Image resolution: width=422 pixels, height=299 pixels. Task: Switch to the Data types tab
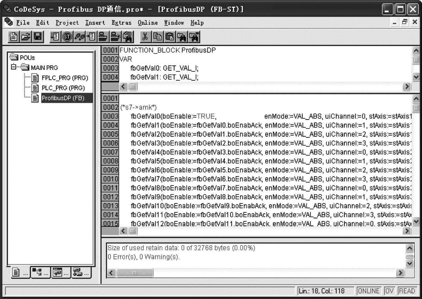(x=41, y=272)
